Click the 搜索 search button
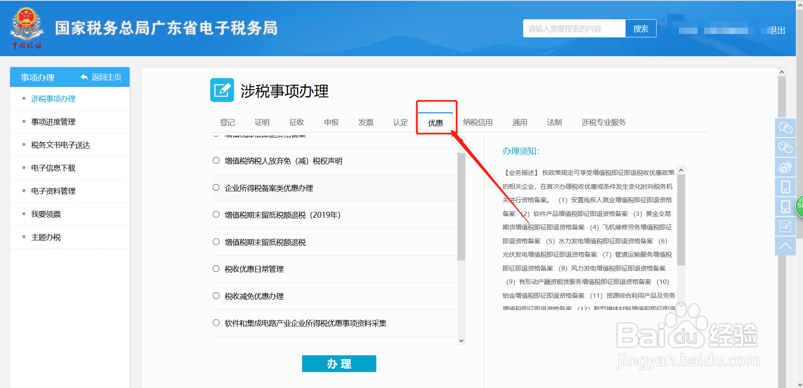The height and width of the screenshot is (388, 803). pos(641,29)
